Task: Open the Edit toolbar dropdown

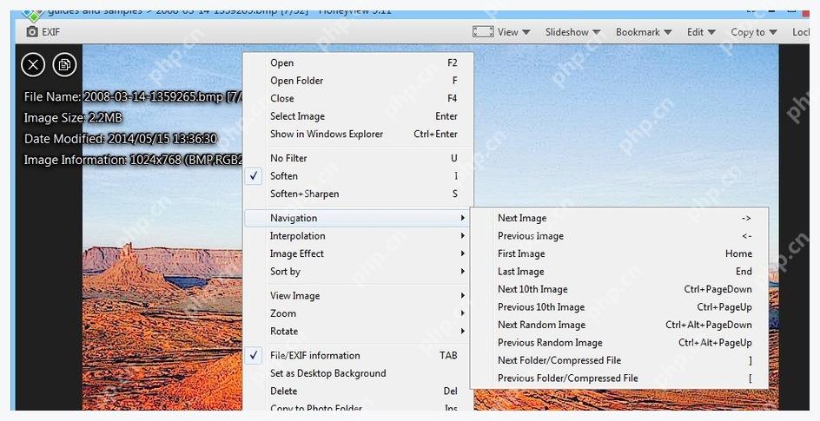Action: (x=701, y=32)
